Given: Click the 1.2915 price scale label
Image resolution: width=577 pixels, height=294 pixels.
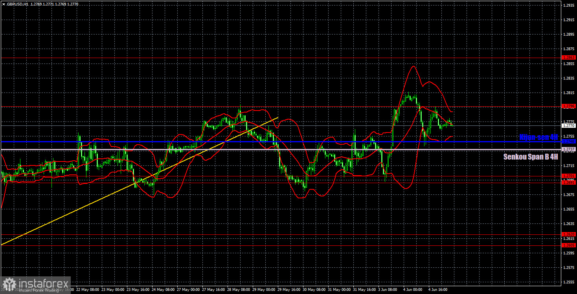Looking at the screenshot, I should [569, 20].
